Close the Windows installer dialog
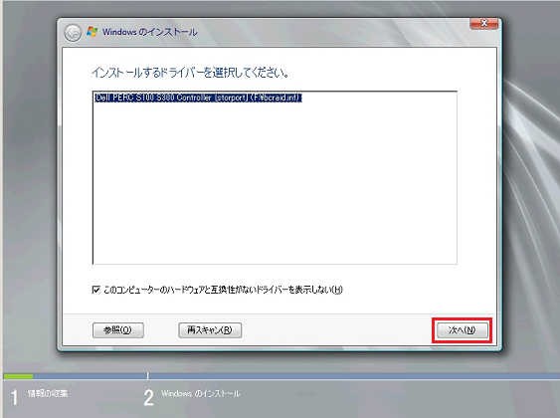This screenshot has height=418, width=560. pos(484,23)
